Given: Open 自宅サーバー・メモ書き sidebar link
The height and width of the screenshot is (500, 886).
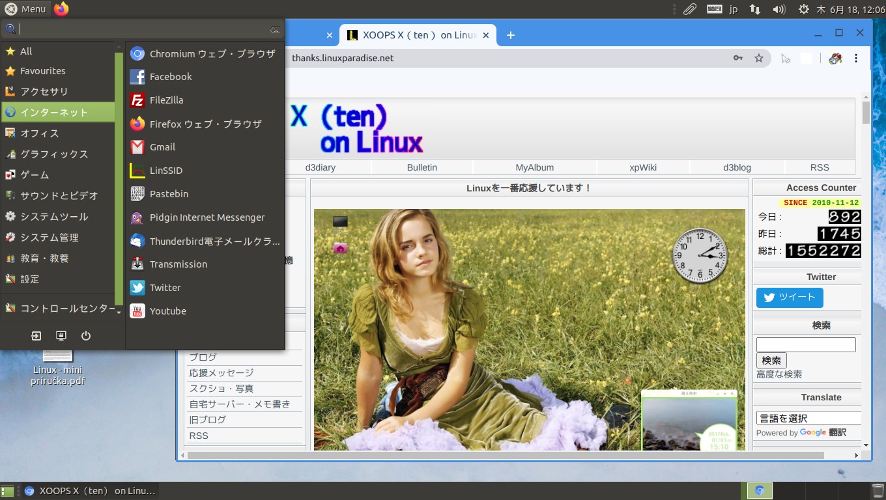Looking at the screenshot, I should pos(240,404).
